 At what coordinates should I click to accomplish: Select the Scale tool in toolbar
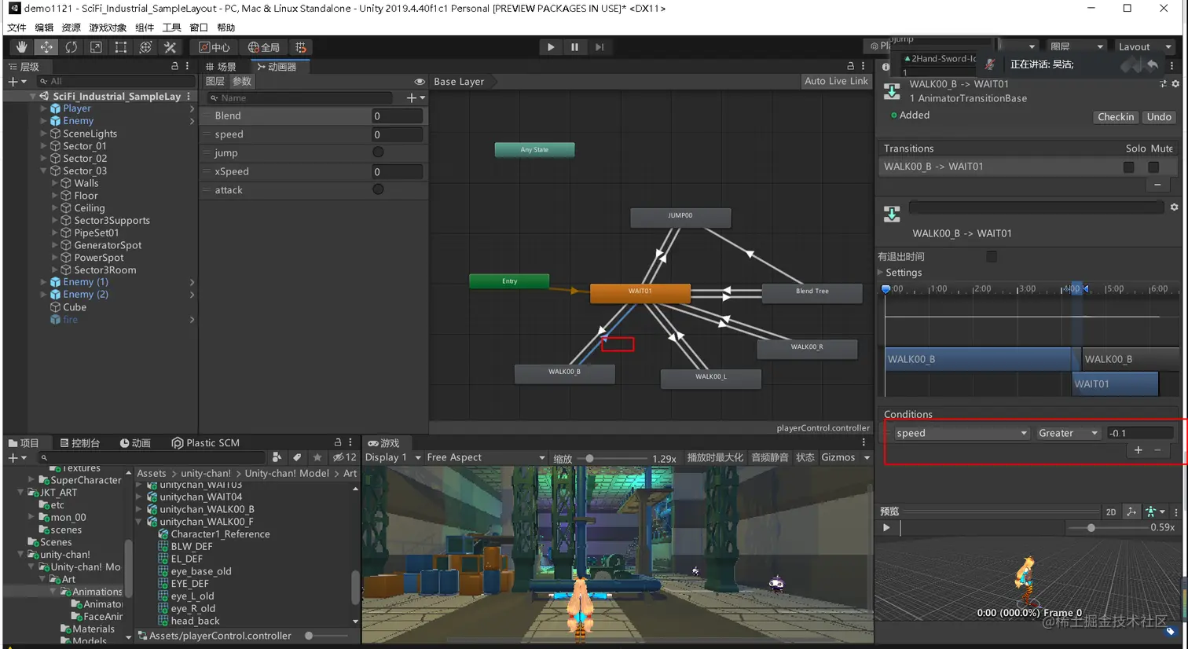coord(96,47)
